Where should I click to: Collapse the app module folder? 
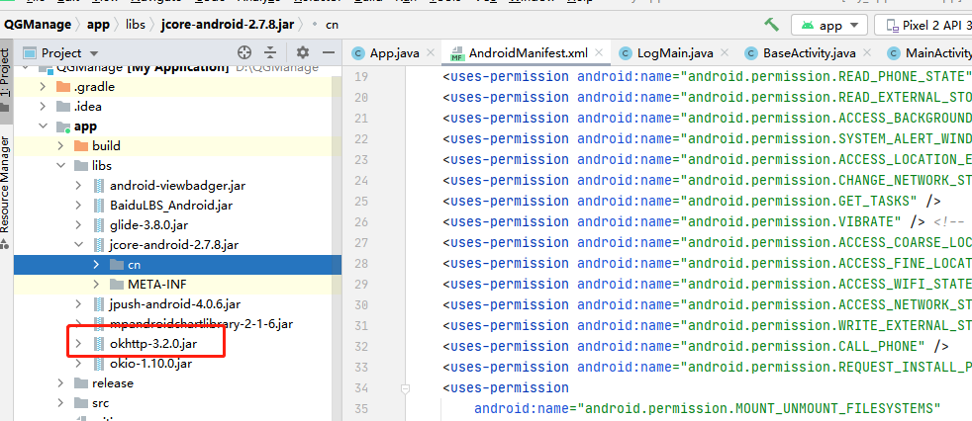pos(43,126)
